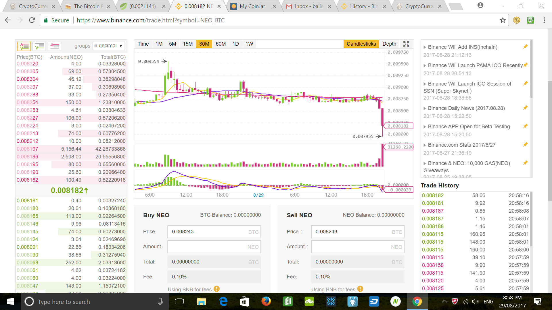Screen dimensions: 552x310
Task: Open info icon beside Buy NEO BNB fees
Action: [216, 289]
